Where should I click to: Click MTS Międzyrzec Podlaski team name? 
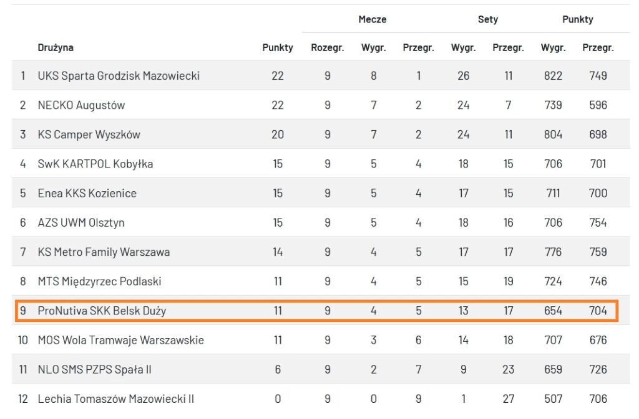tap(99, 281)
